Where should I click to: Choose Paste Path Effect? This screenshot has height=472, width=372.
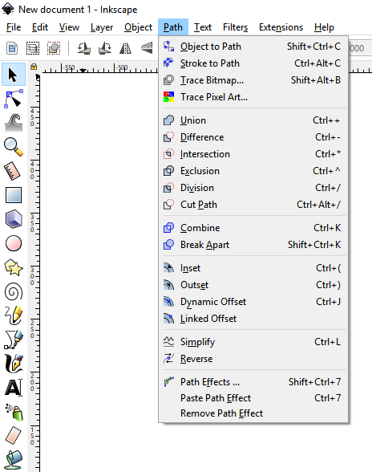[x=253, y=398]
